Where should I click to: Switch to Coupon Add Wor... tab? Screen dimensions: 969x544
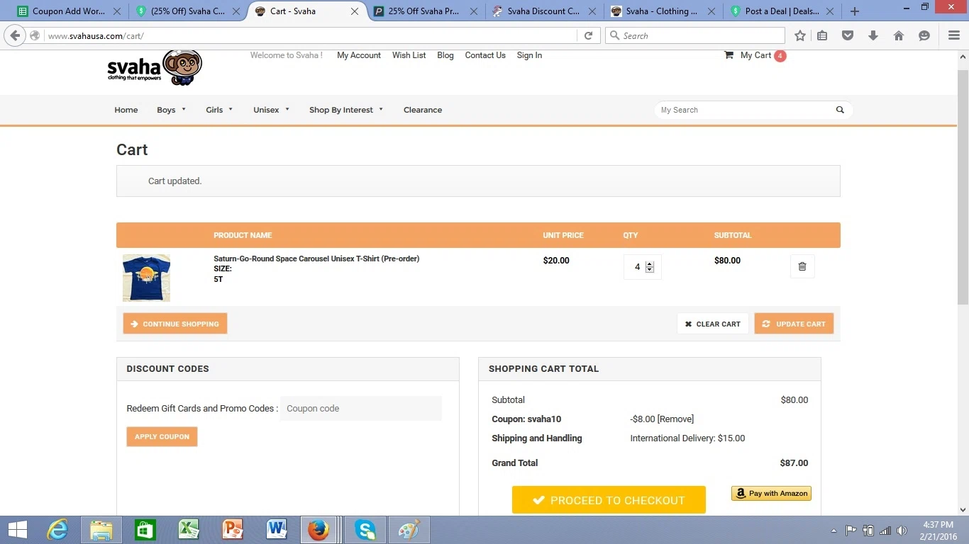pos(68,11)
